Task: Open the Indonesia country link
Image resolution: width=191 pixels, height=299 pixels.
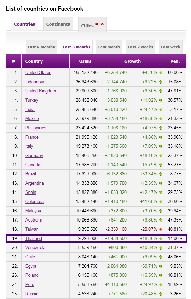Action: click(x=35, y=82)
